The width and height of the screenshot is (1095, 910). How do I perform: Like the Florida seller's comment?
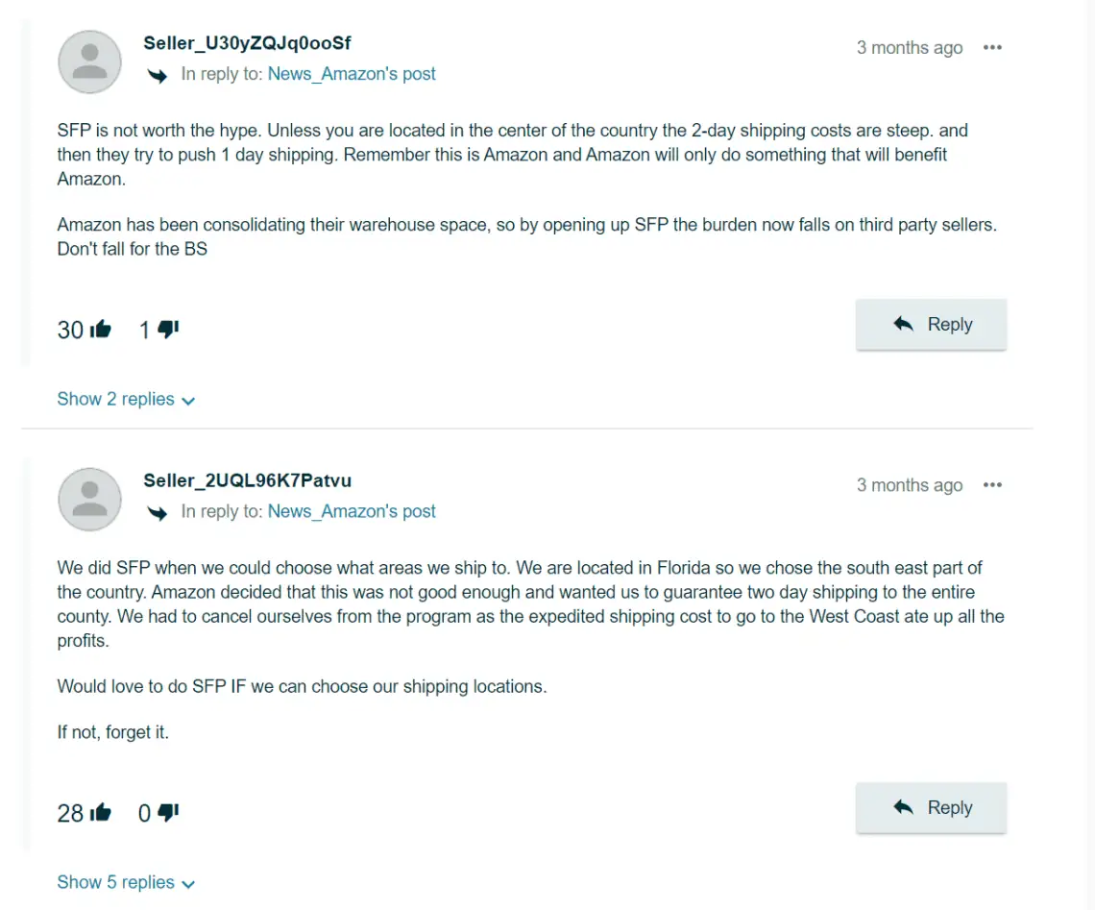(x=100, y=813)
